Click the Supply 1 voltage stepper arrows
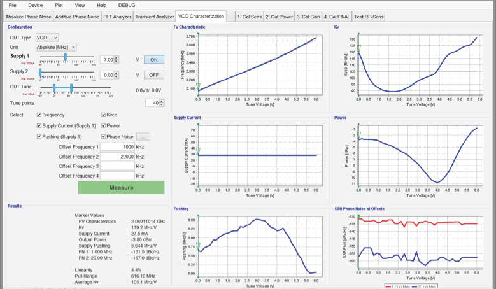Screen dimensions: 496x289 click(x=117, y=59)
